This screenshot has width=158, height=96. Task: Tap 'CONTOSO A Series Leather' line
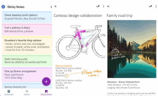tap(69, 81)
